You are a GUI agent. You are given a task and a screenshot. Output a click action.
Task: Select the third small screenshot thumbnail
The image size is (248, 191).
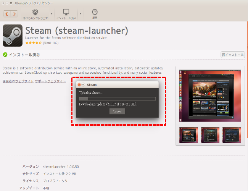point(232,135)
